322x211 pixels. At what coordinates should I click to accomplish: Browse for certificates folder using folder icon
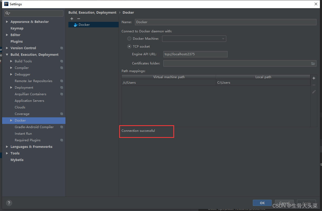(313, 63)
